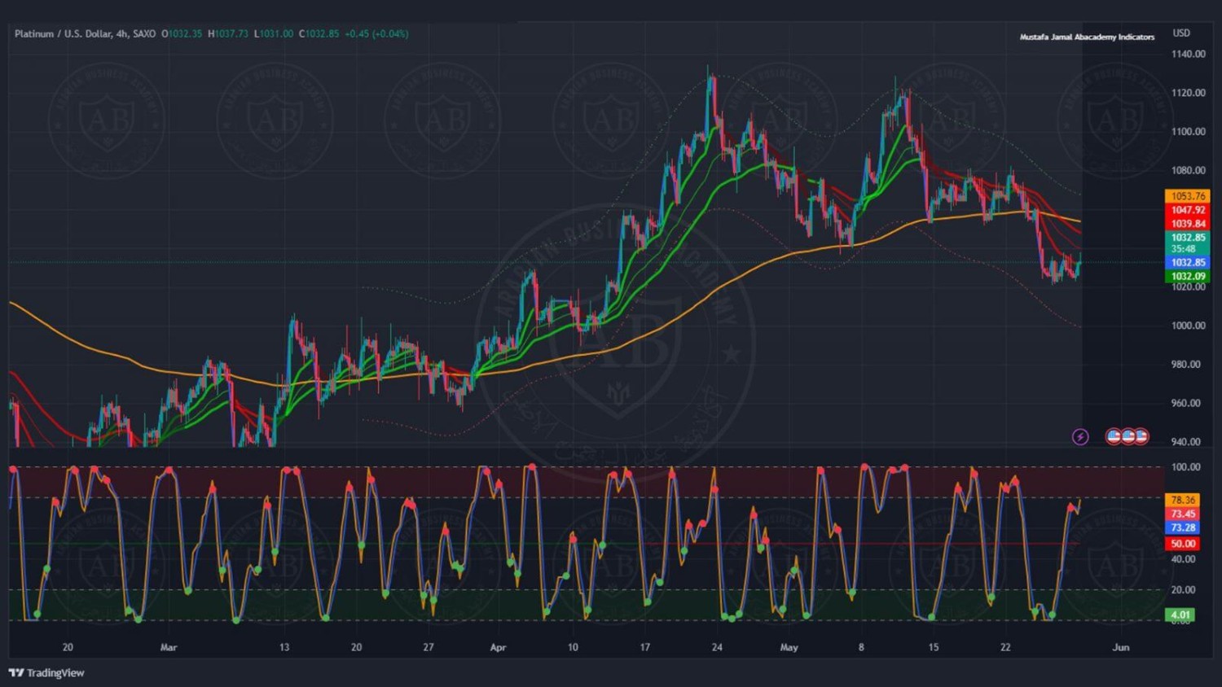Click 40.00 on the oscillator axis

coord(1183,559)
